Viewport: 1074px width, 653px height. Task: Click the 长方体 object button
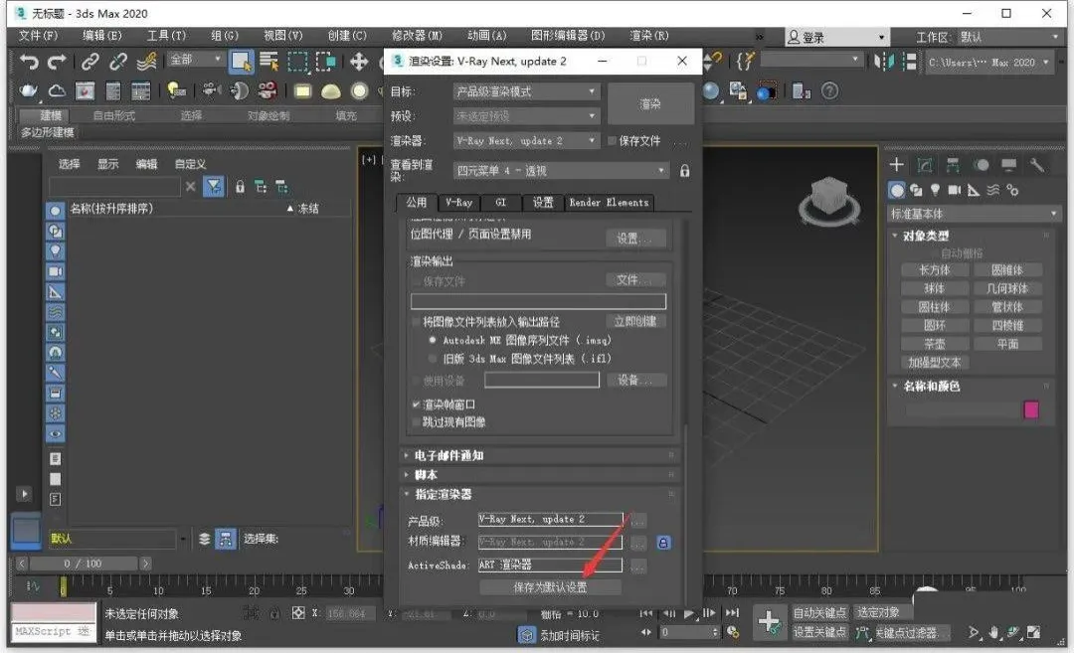[x=934, y=270]
